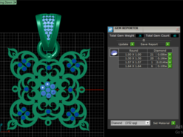Close the Gem Reporter panel

[x=177, y=29]
